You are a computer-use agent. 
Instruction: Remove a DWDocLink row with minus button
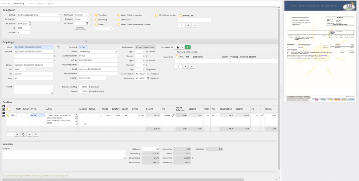point(195,25)
